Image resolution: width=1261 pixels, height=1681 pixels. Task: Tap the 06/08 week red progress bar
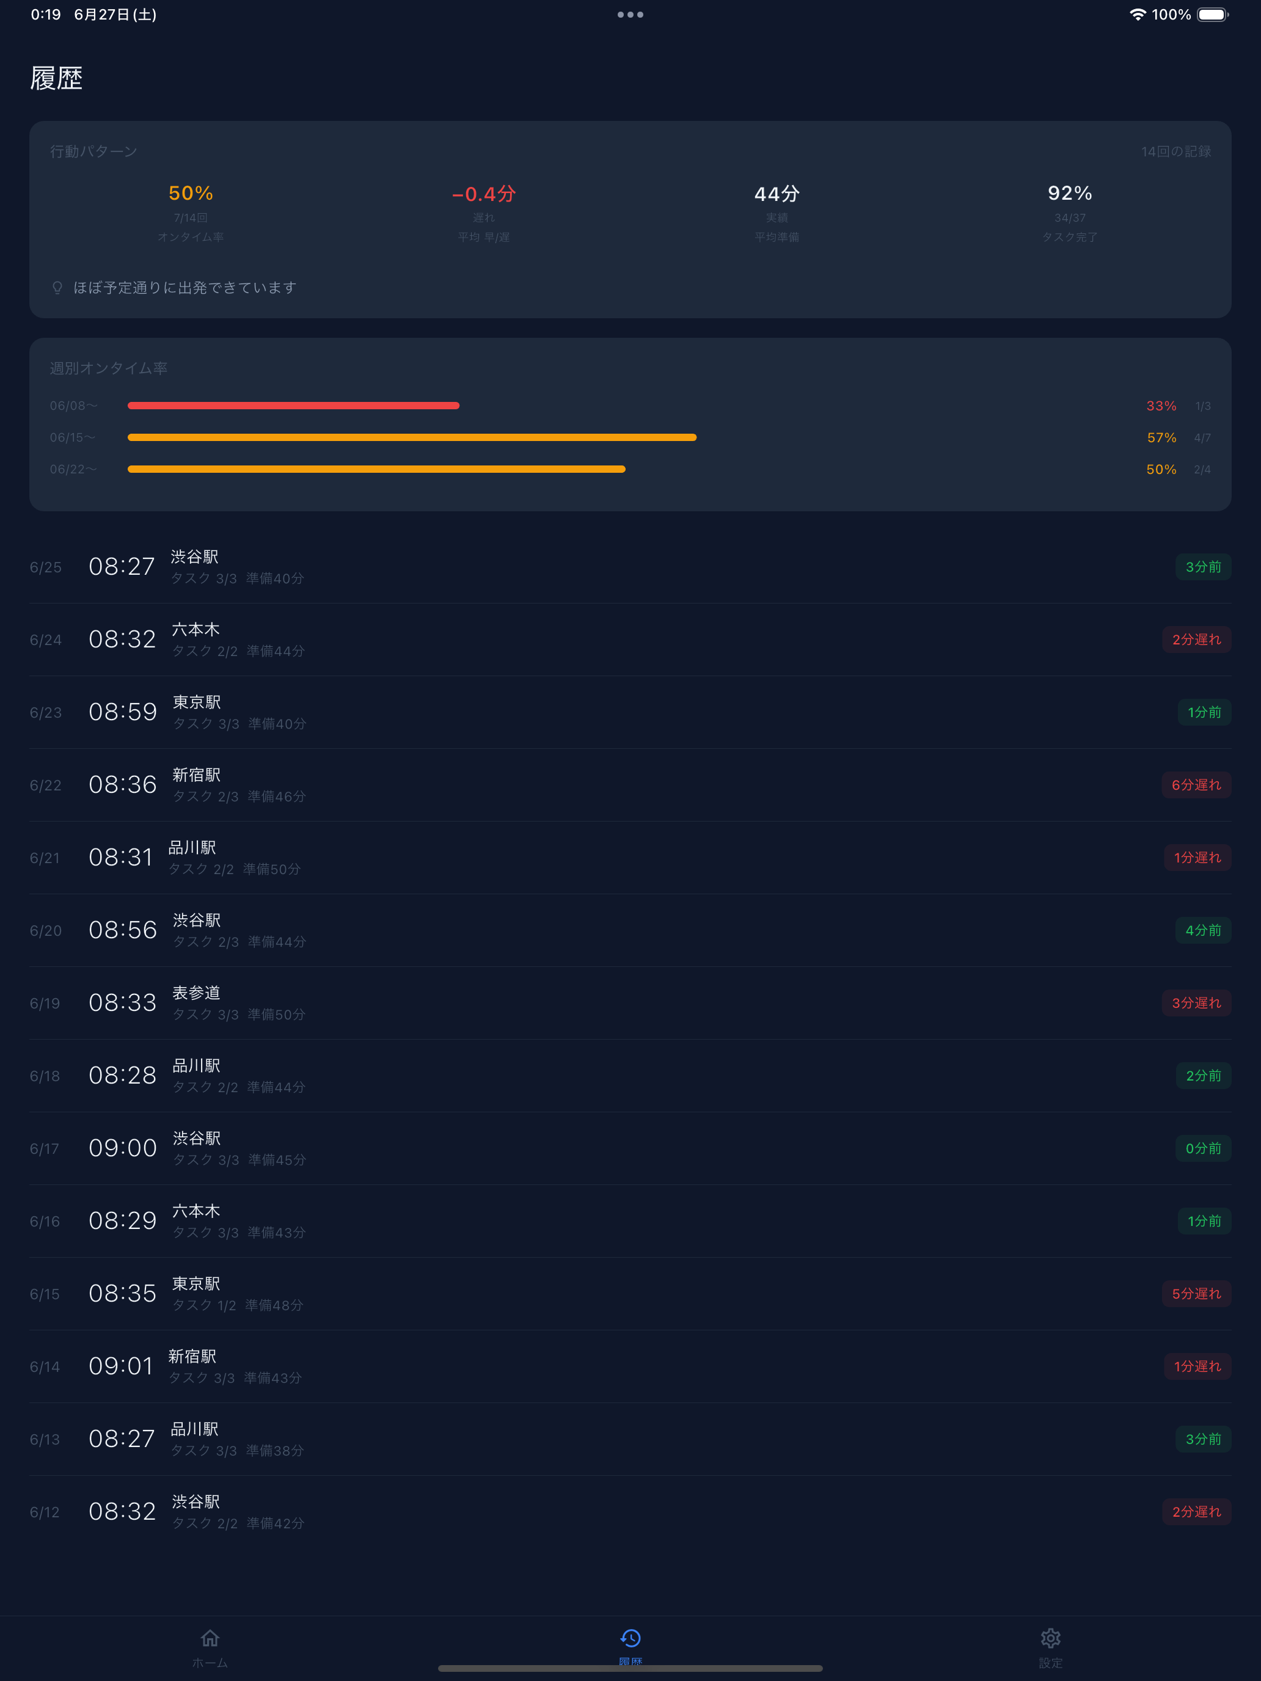[x=293, y=406]
